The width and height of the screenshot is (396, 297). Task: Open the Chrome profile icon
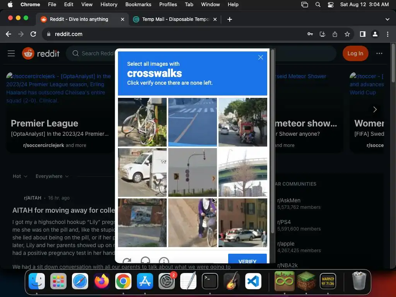(x=375, y=34)
